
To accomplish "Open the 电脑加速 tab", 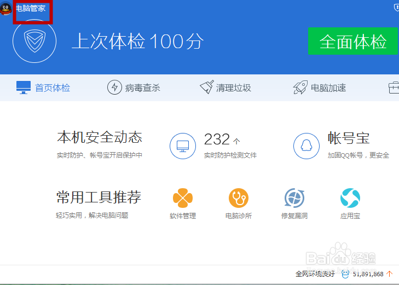I will tap(320, 88).
